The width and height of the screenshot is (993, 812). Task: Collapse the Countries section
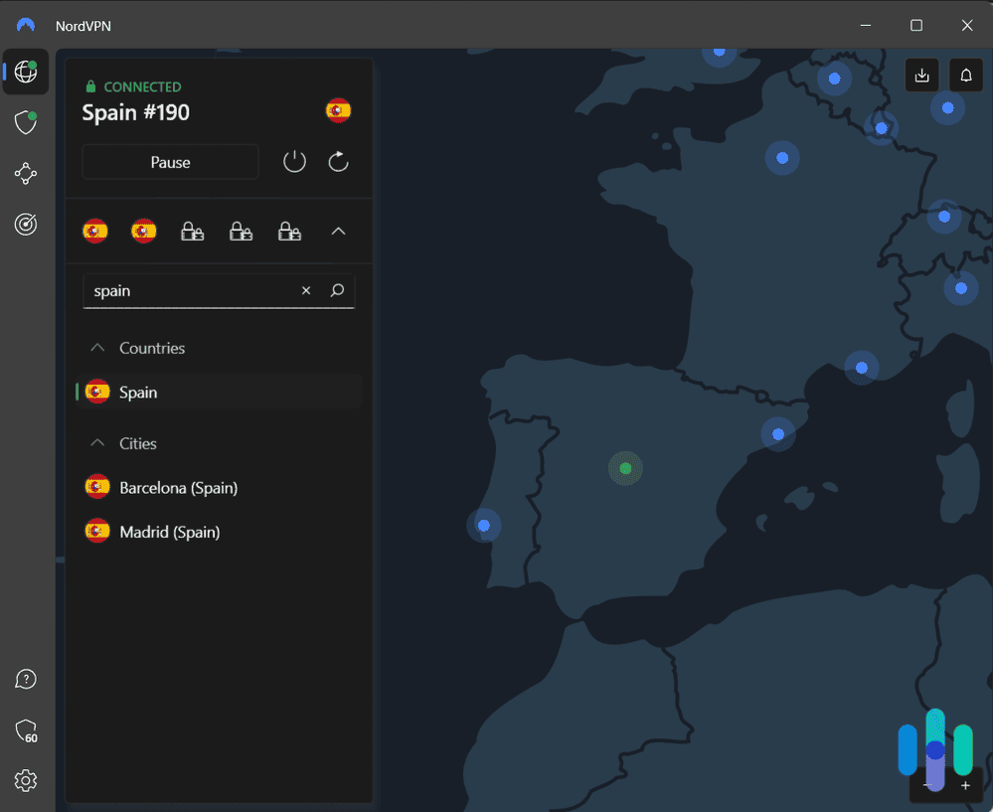(97, 348)
